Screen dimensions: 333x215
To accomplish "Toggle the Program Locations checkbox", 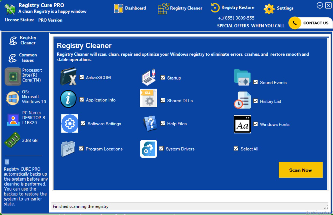I will coord(81,149).
